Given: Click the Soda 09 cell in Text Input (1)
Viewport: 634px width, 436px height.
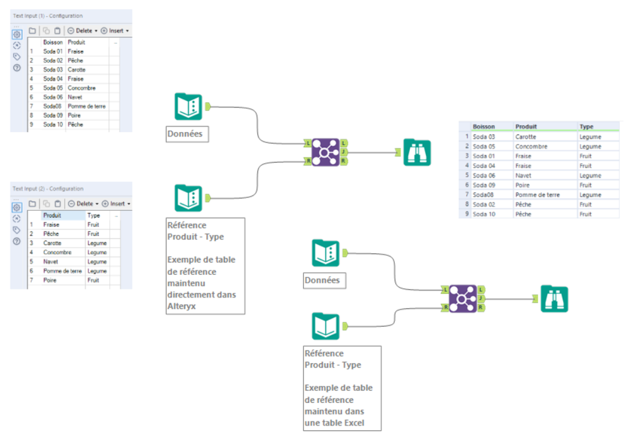Looking at the screenshot, I should click(53, 116).
